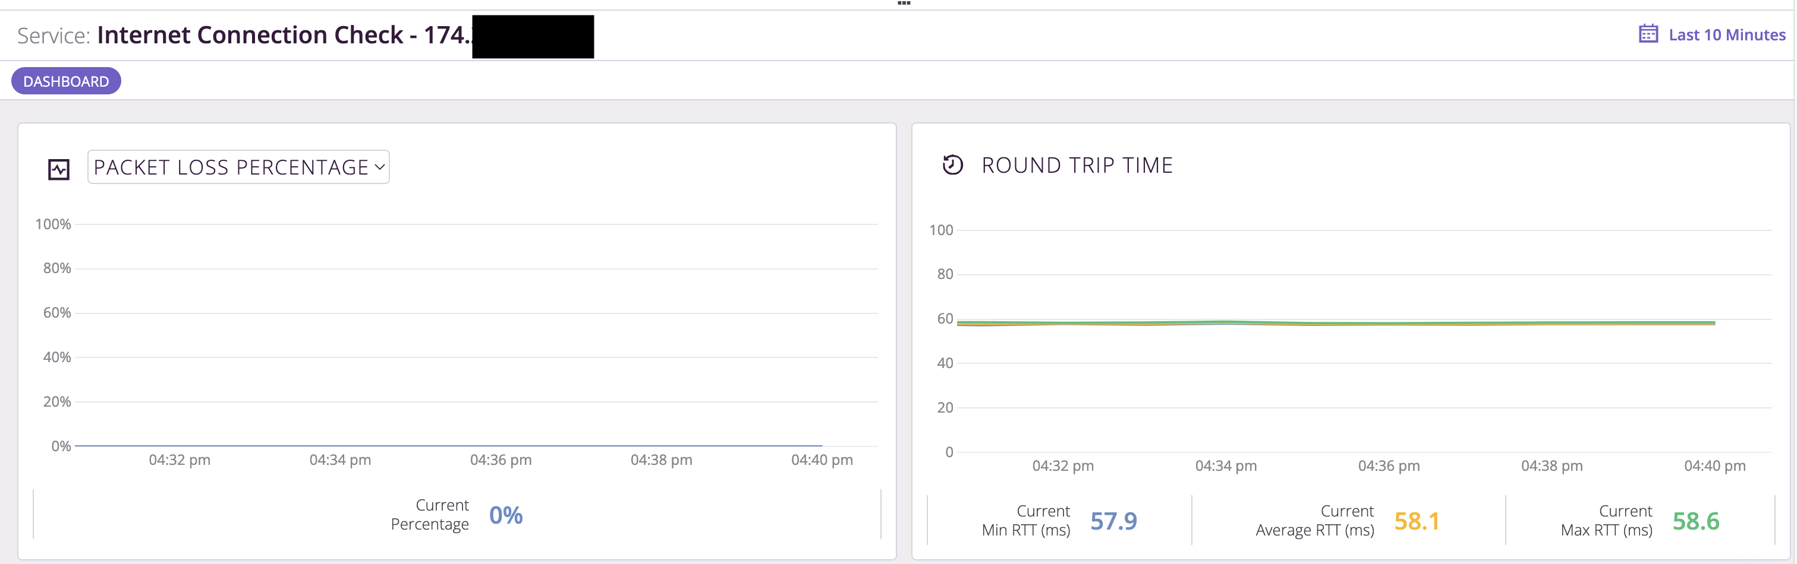Screen dimensions: 1797x564
Task: Switch to the DASHBOARD tab
Action: pos(66,81)
